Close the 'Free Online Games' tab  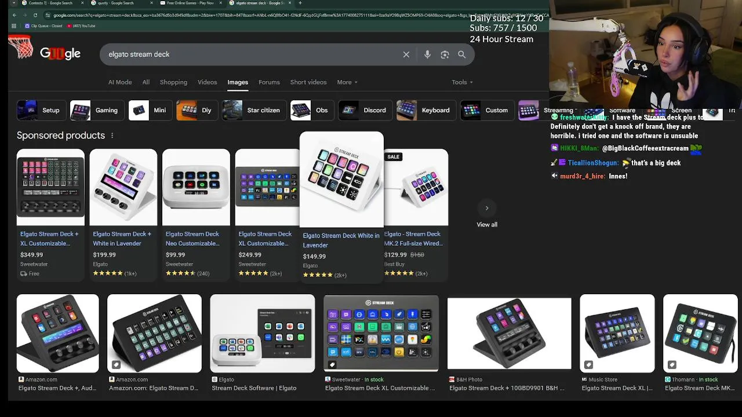[220, 3]
